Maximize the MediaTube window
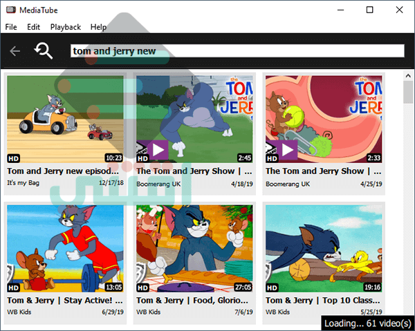 pyautogui.click(x=370, y=10)
